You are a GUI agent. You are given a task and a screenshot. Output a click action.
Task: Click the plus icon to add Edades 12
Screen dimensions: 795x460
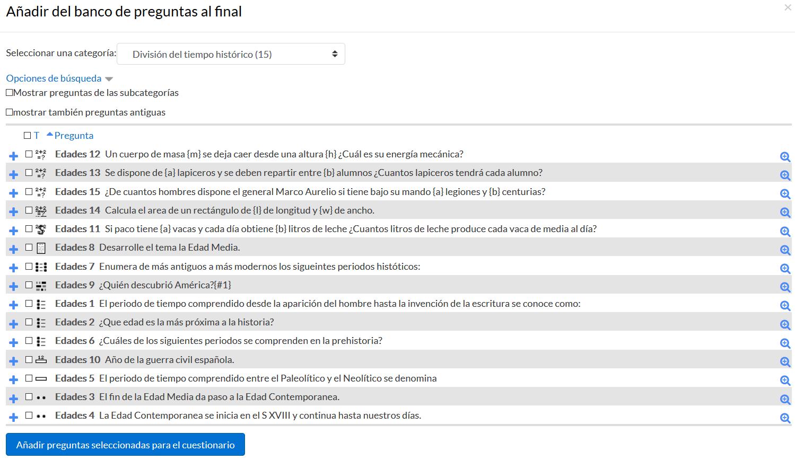[14, 156]
